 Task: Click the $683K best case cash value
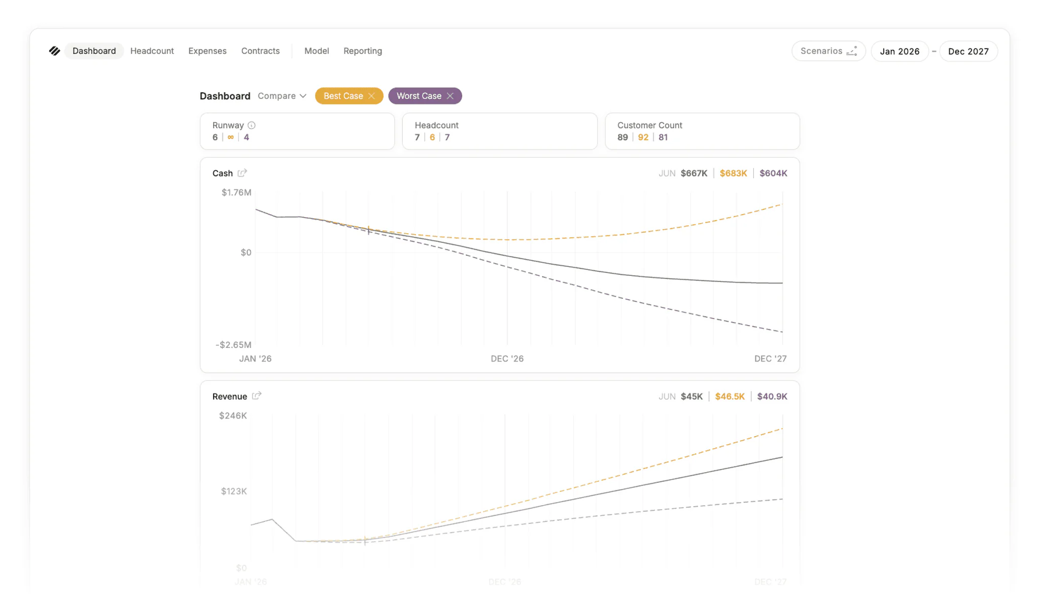pyautogui.click(x=734, y=173)
